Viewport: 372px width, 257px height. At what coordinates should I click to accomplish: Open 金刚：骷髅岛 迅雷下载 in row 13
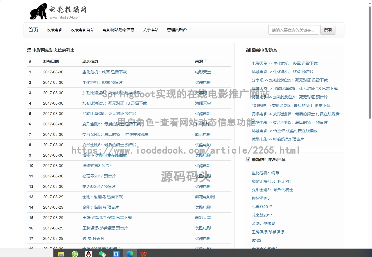coord(103,197)
